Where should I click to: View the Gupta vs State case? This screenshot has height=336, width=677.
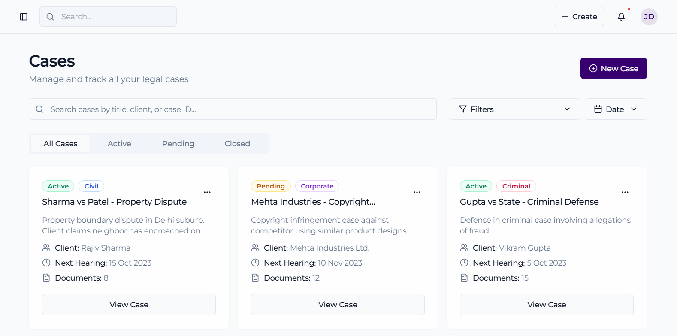(546, 305)
